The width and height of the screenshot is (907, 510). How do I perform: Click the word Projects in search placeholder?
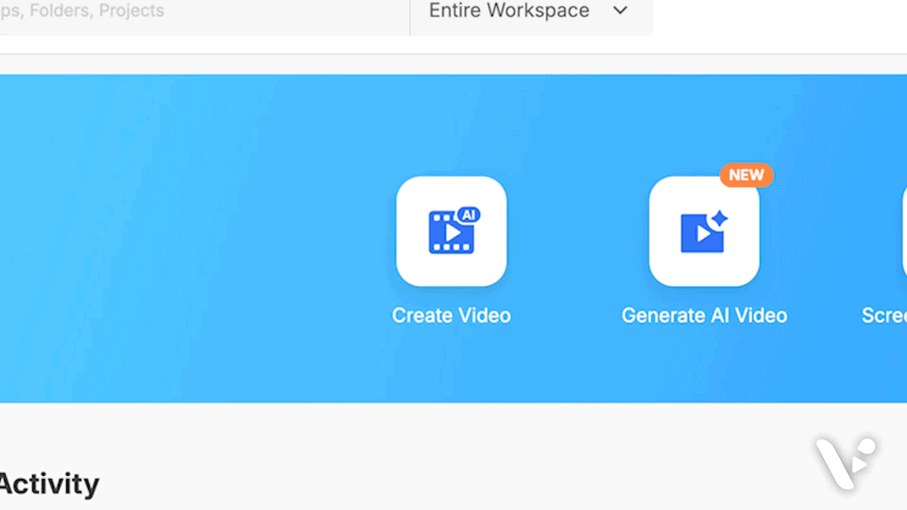pos(131,11)
